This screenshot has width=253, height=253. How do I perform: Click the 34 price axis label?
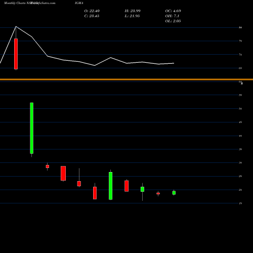(240, 163)
